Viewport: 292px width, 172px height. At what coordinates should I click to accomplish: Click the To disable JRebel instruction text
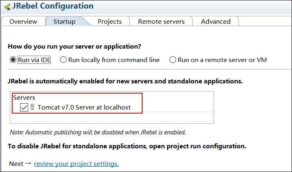click(127, 146)
